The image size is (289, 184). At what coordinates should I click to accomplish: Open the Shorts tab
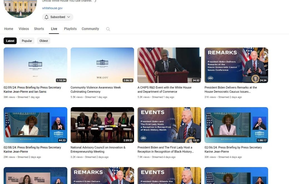pyautogui.click(x=39, y=29)
